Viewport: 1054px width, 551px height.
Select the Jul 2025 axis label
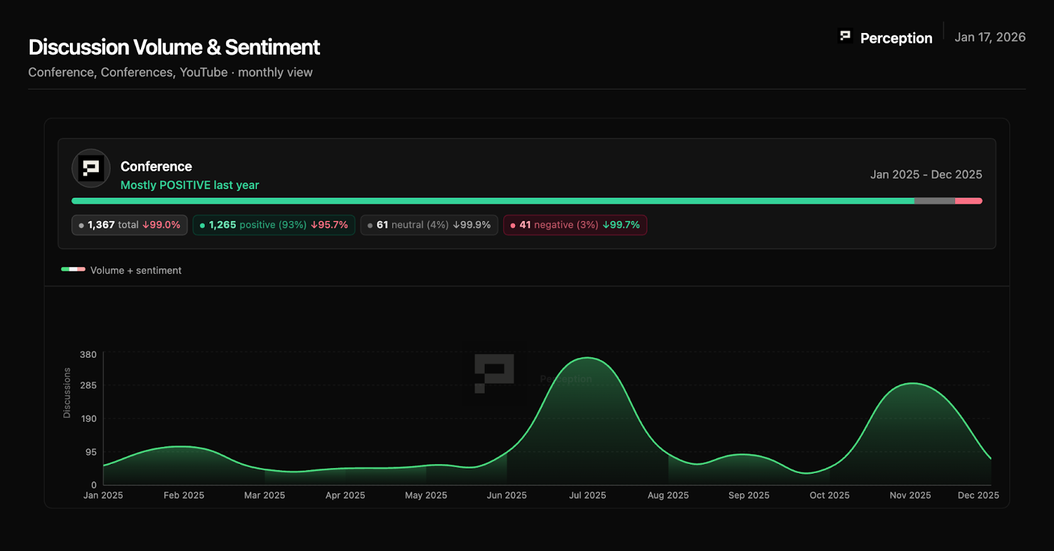click(587, 495)
